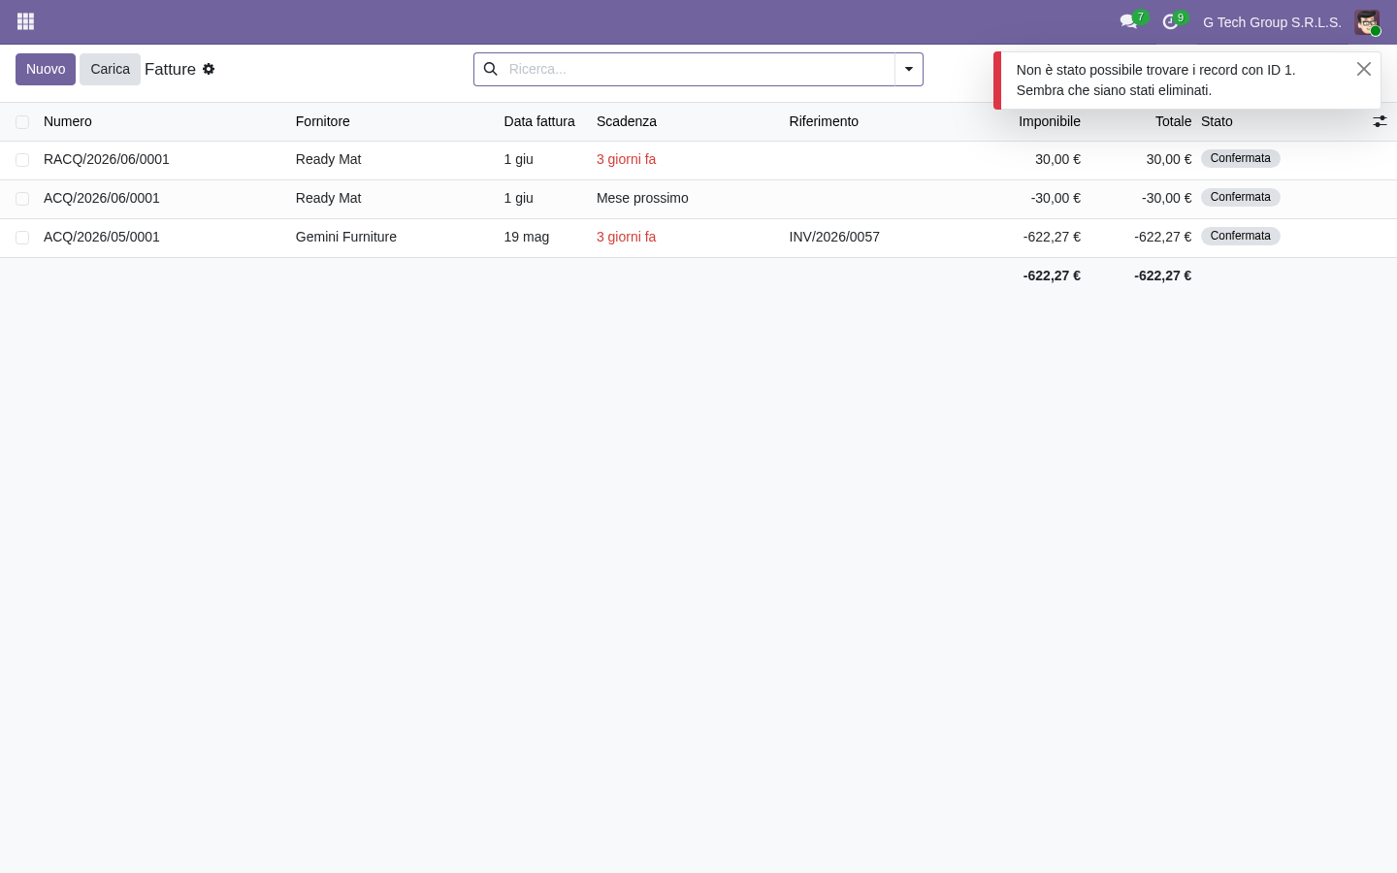This screenshot has width=1397, height=873.
Task: Open the G Tech Group S.R.L.S. company switcher
Action: click(1272, 22)
